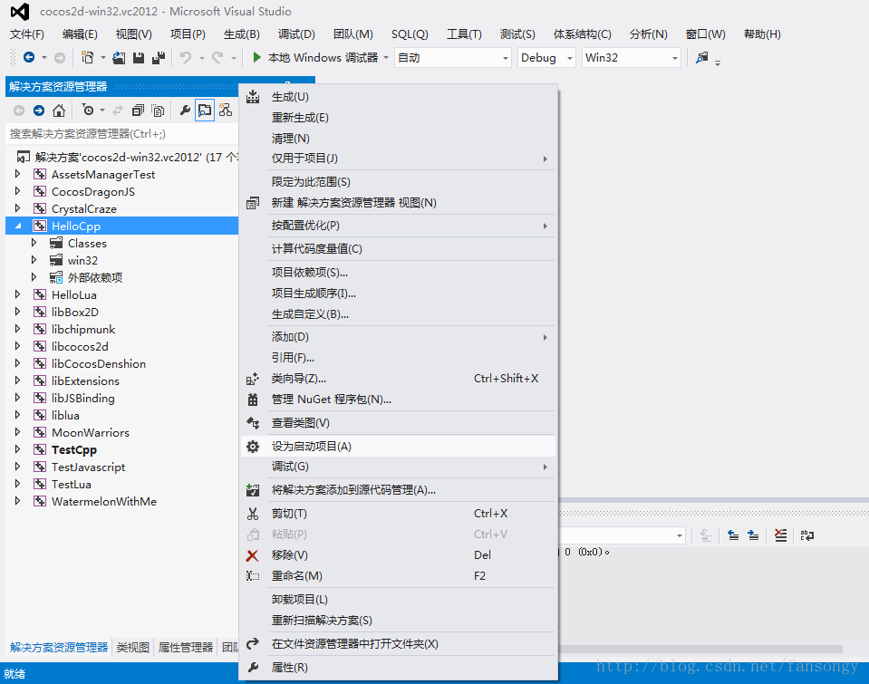Viewport: 869px width, 684px height.
Task: Toggle Word Wrap icon in output pane
Action: tap(806, 535)
